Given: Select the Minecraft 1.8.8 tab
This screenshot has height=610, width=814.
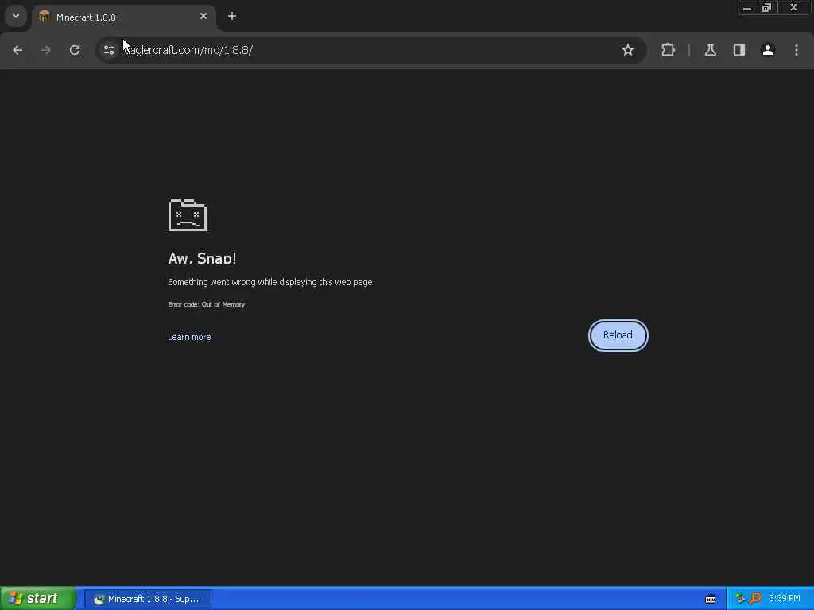Looking at the screenshot, I should tap(123, 17).
